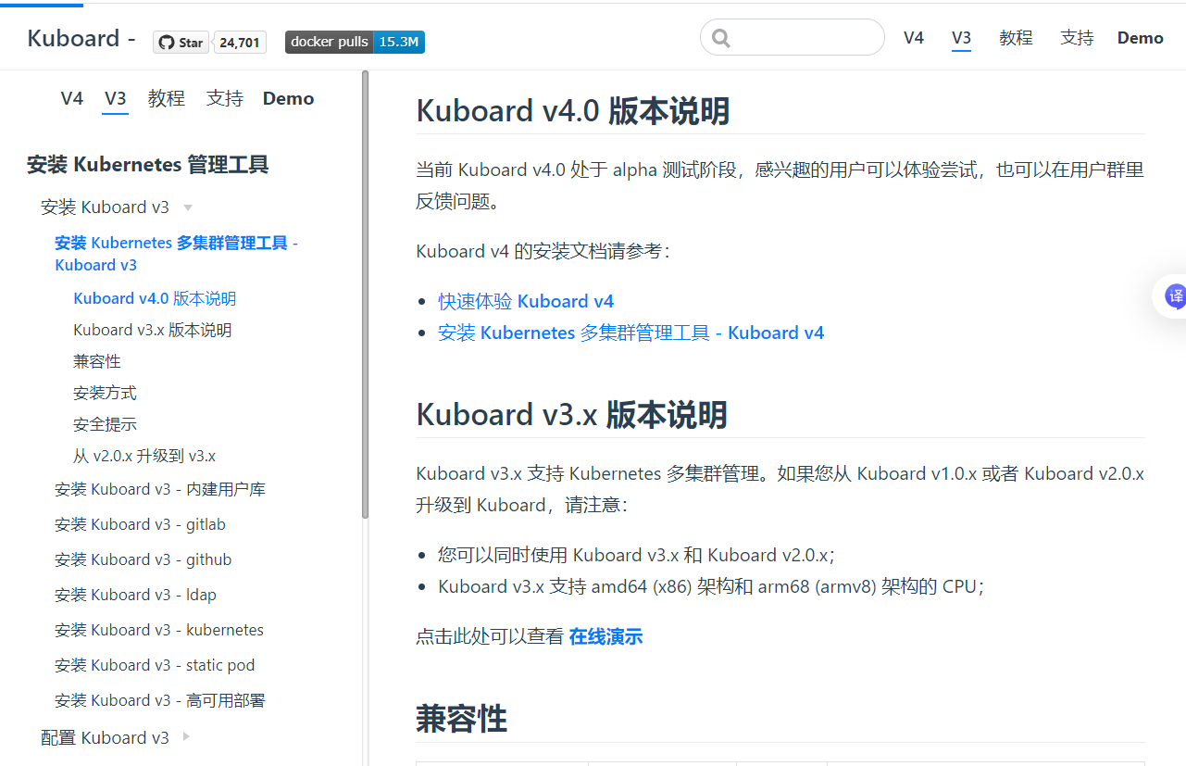Follow the 快速体验 Kuboard v4 link
This screenshot has height=766, width=1186.
tap(526, 301)
